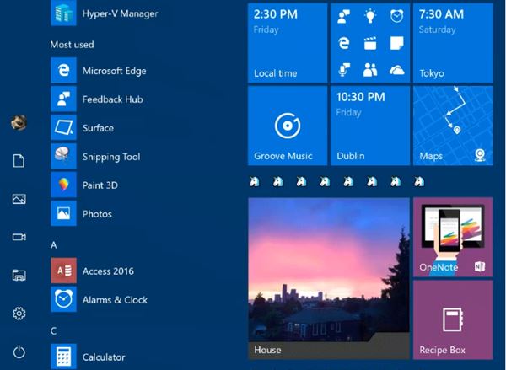The width and height of the screenshot is (506, 370).
Task: Open the Surface app
Action: pyautogui.click(x=83, y=128)
